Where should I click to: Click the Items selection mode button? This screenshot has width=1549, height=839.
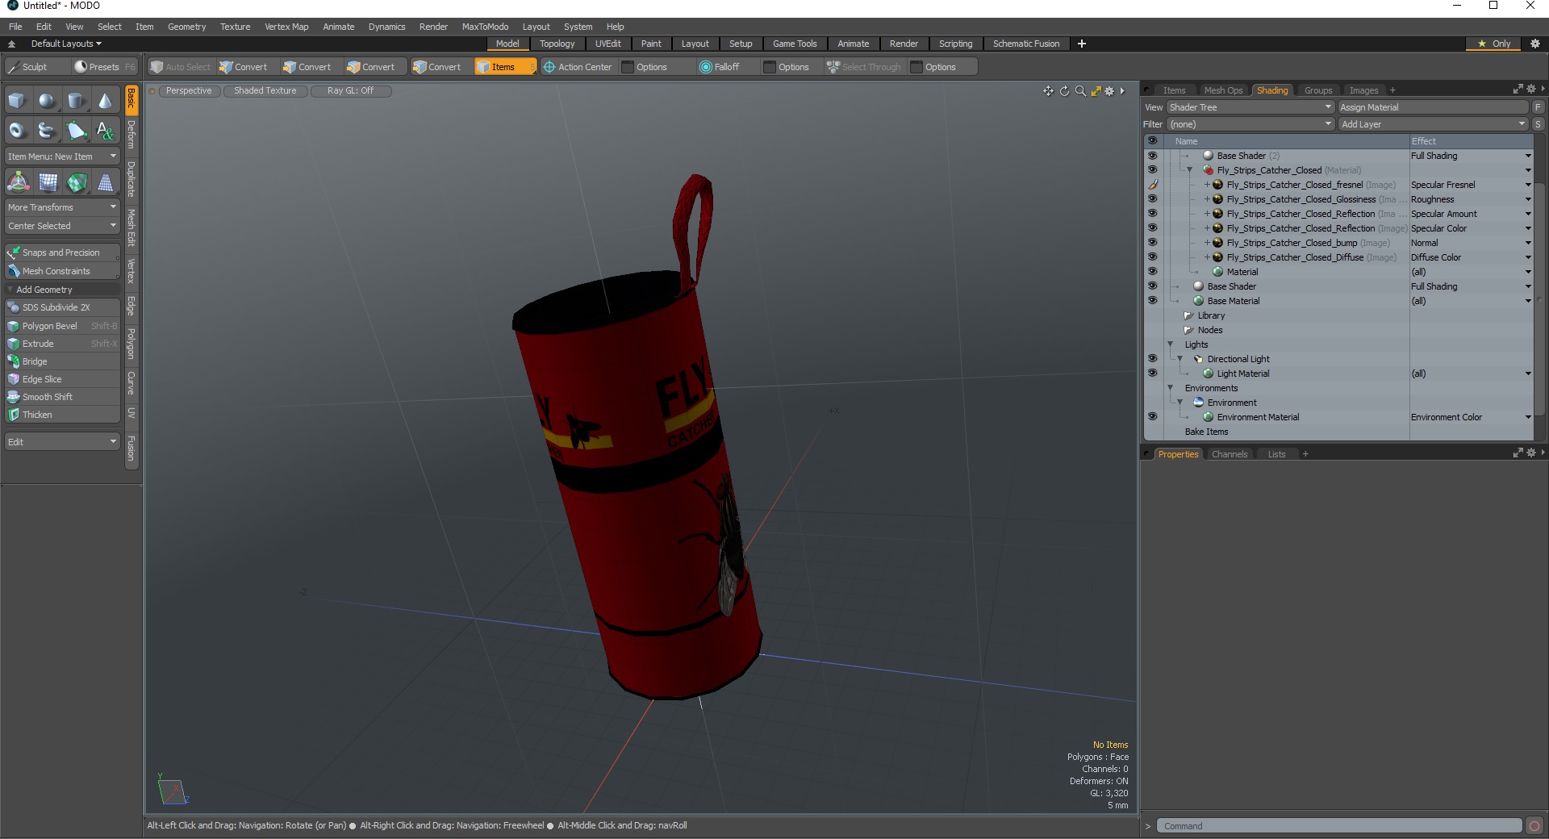504,67
